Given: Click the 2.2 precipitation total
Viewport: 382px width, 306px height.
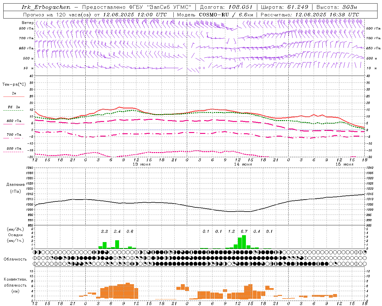Looking at the screenshot, I should [104, 231].
